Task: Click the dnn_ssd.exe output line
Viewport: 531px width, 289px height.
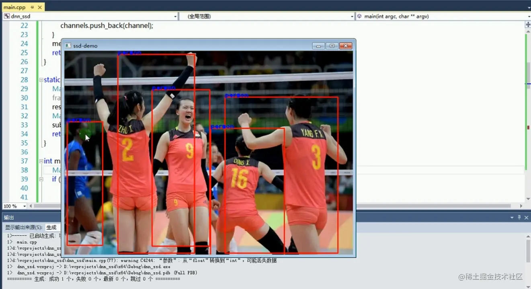Action: click(x=88, y=267)
